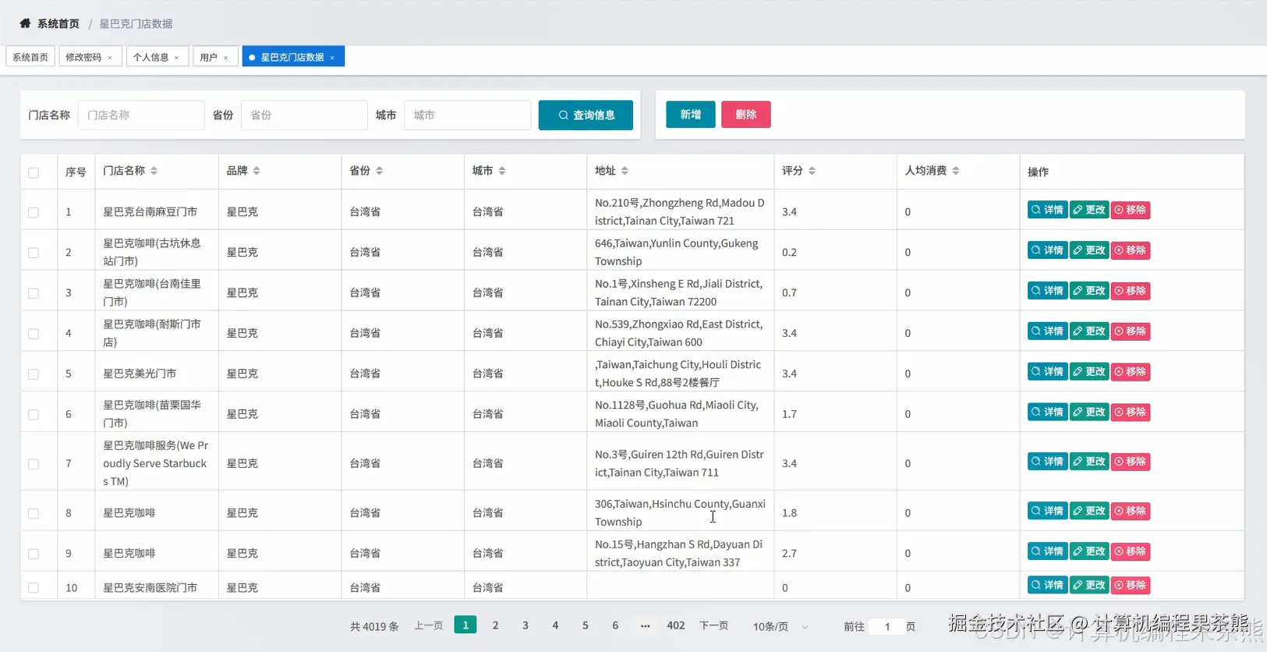1267x652 pixels.
Task: Close the 用户 tab
Action: click(x=226, y=58)
